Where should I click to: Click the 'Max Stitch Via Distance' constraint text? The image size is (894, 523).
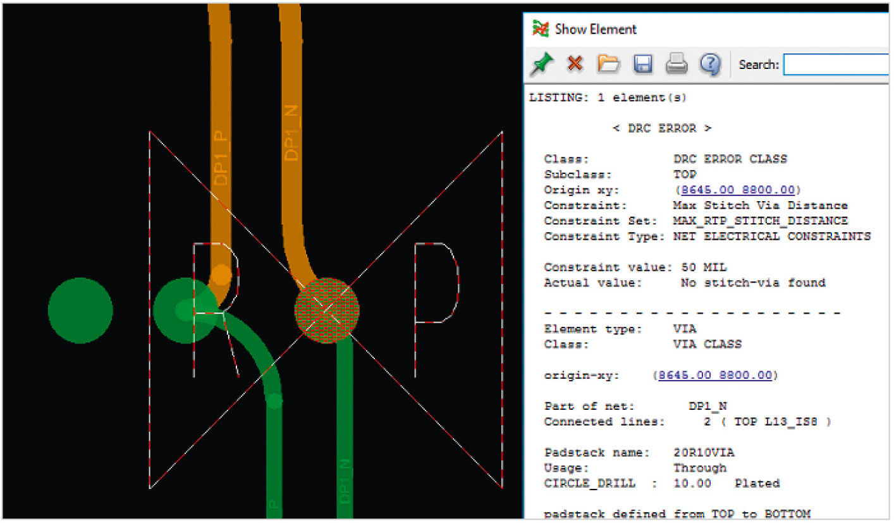click(x=760, y=206)
